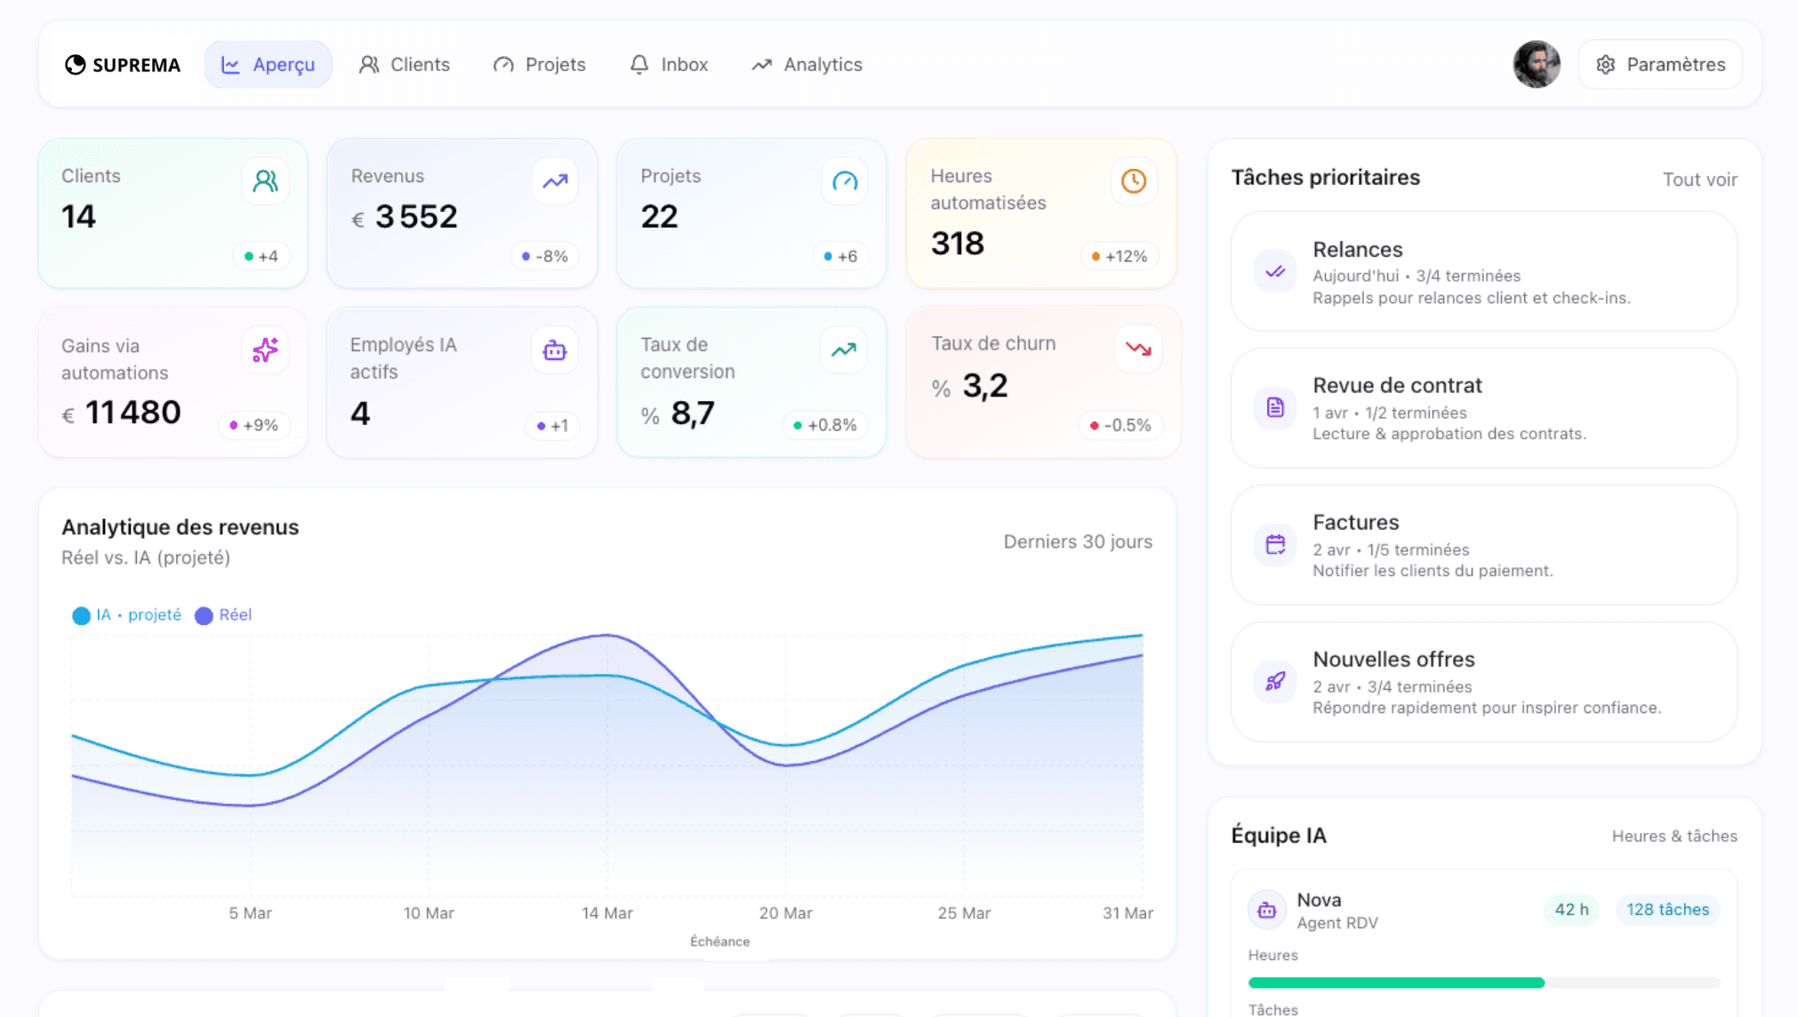
Task: Click the 20 Mar axis label
Action: coord(785,913)
